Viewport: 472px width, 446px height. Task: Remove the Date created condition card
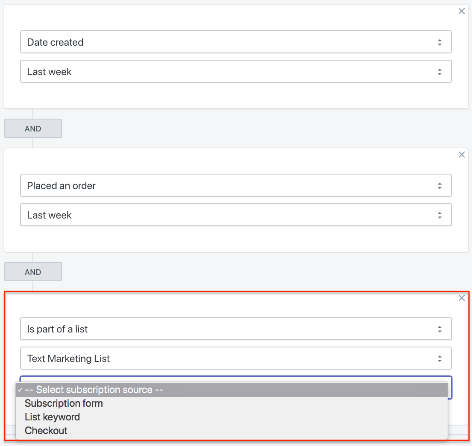click(x=461, y=11)
